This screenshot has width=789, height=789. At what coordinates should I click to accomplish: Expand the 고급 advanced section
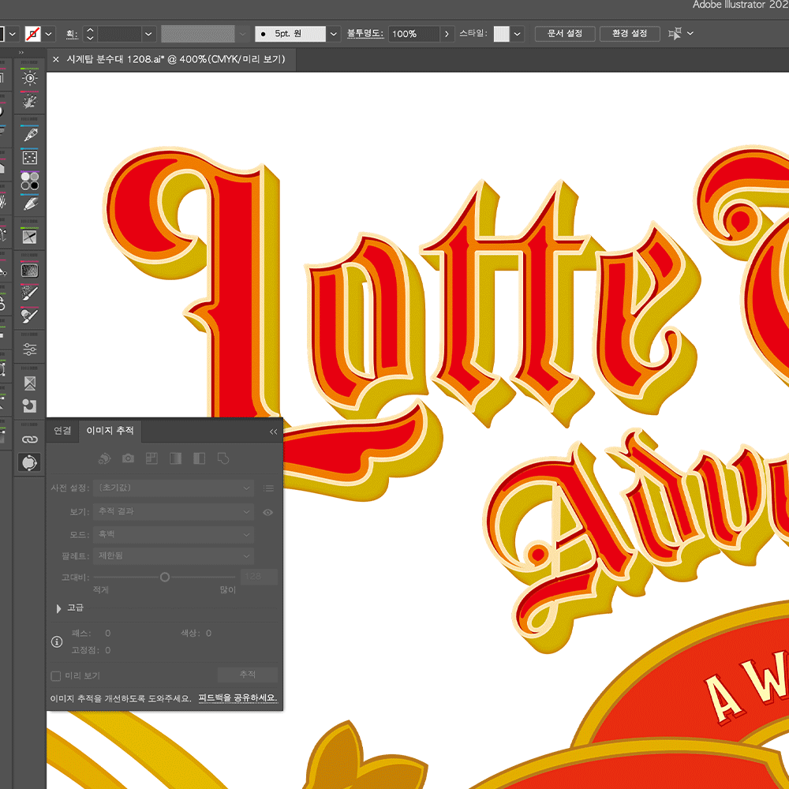coord(58,608)
